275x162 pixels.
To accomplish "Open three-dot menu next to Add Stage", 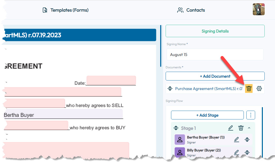I will [251, 115].
